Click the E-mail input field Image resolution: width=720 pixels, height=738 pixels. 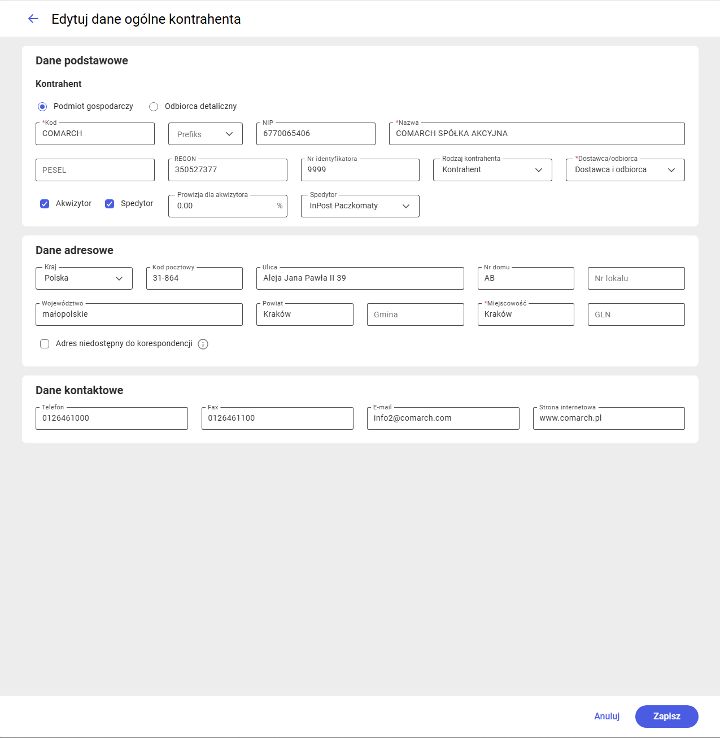(443, 418)
